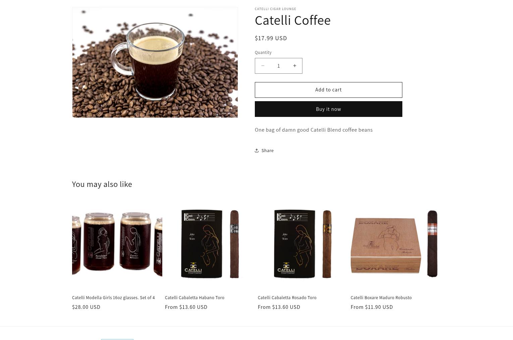Decrease quantity with the minus icon
This screenshot has height=340, width=513.
pyautogui.click(x=263, y=66)
